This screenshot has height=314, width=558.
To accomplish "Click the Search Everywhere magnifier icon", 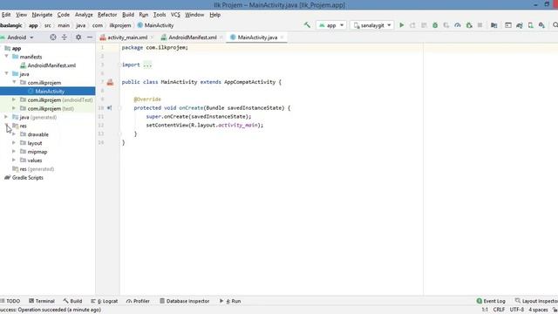I will click(555, 25).
